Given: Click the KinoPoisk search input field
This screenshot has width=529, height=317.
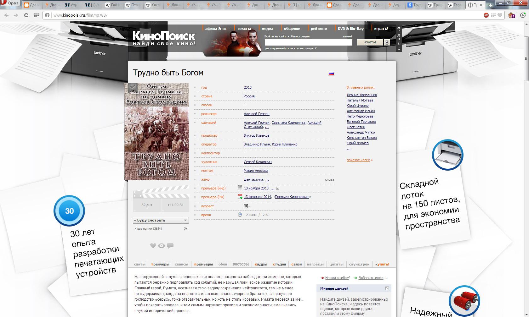Looking at the screenshot, I should tap(308, 42).
